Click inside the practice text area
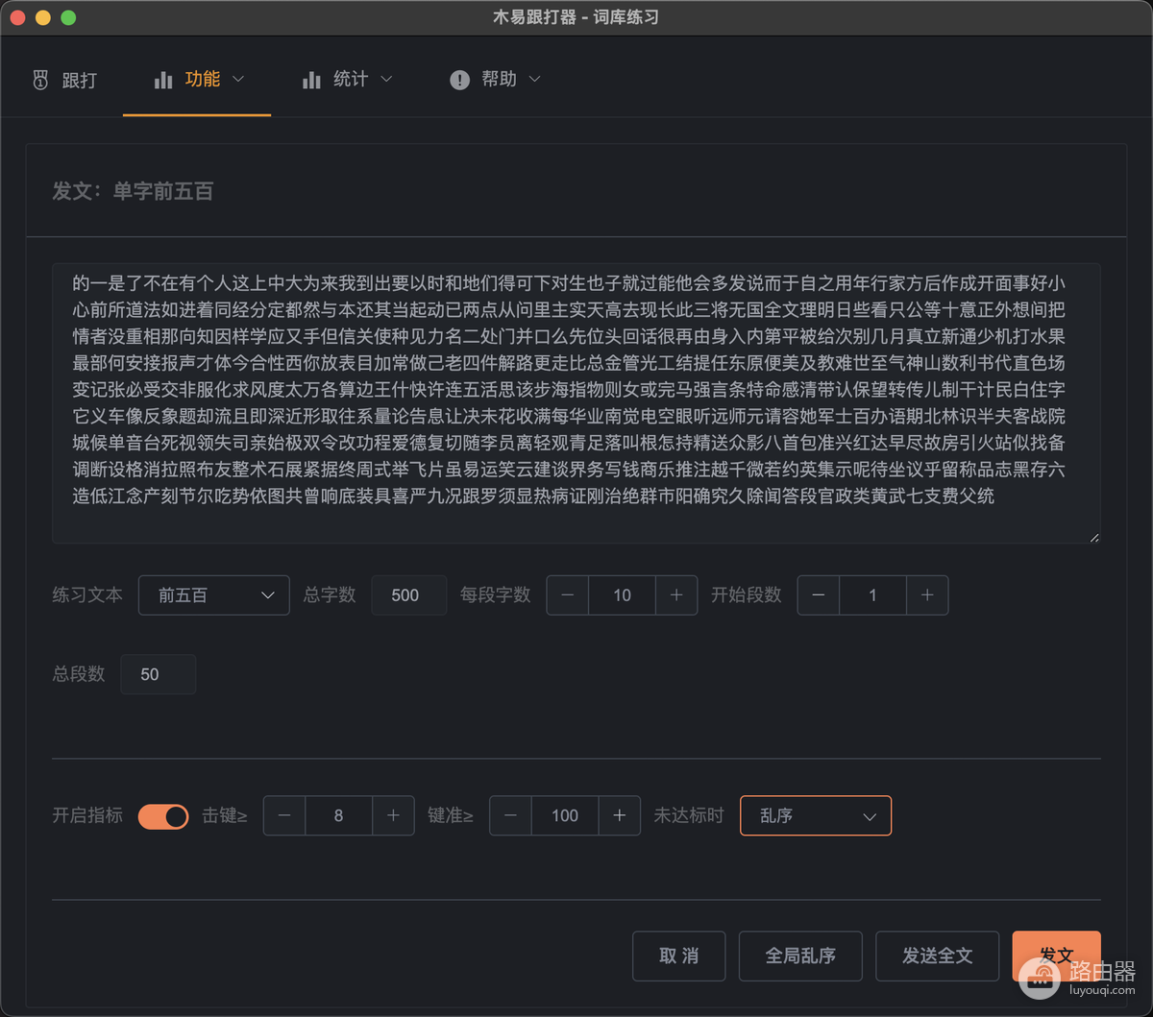 tap(576, 403)
